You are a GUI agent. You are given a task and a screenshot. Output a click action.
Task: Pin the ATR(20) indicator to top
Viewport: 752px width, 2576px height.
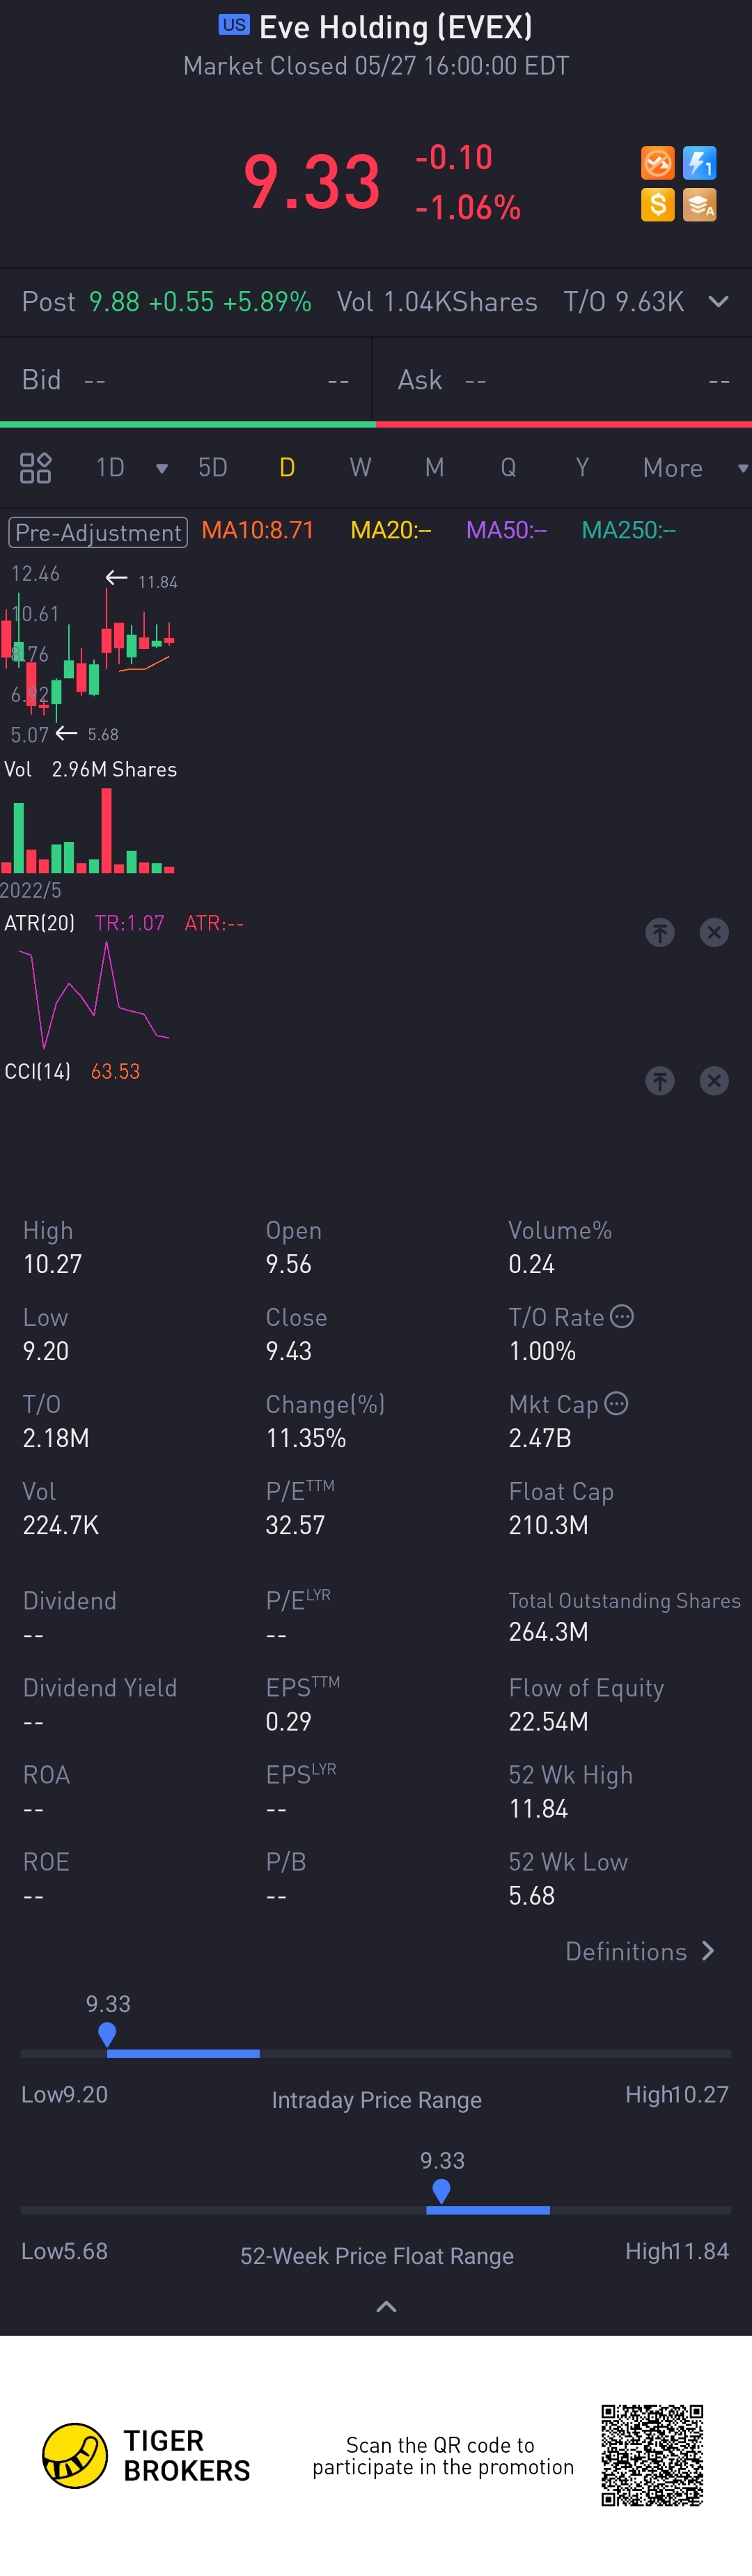[x=660, y=933]
